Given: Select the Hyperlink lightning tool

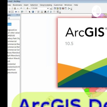Looking at the screenshot, I should click(x=36, y=12).
